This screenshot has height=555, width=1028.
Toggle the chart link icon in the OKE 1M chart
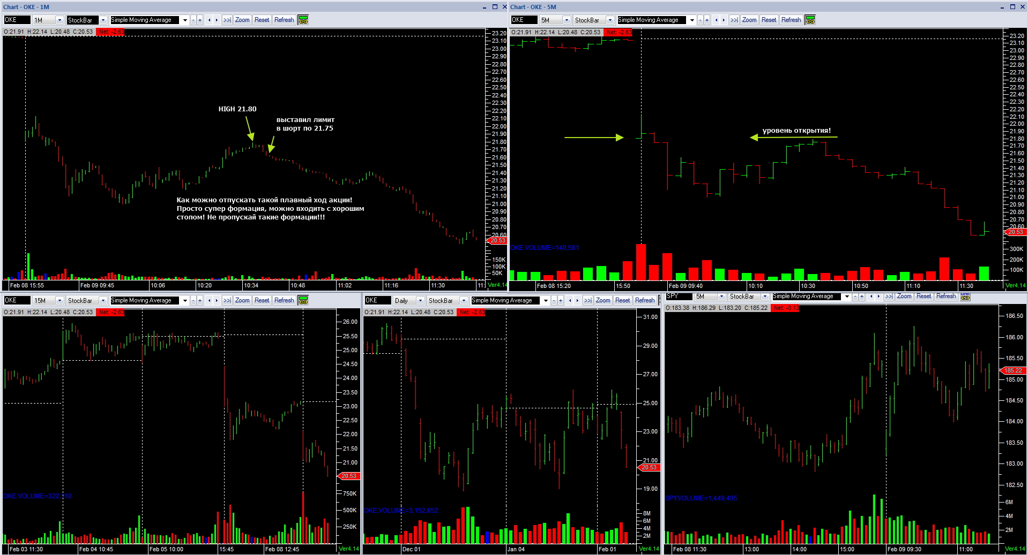303,20
